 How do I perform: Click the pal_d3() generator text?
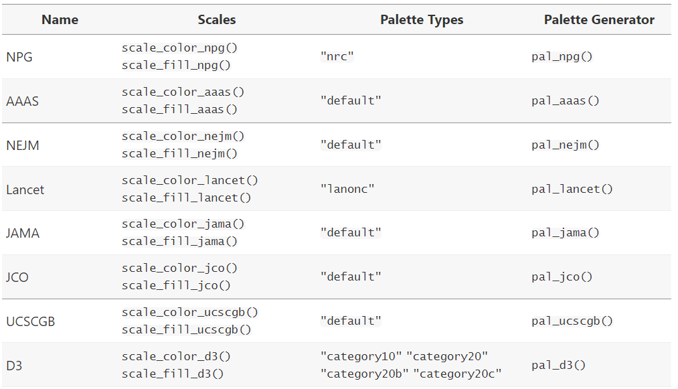click(559, 365)
